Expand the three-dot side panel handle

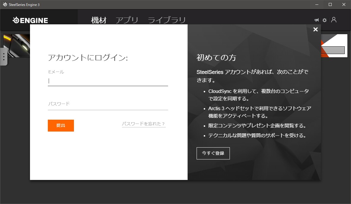tap(4, 56)
